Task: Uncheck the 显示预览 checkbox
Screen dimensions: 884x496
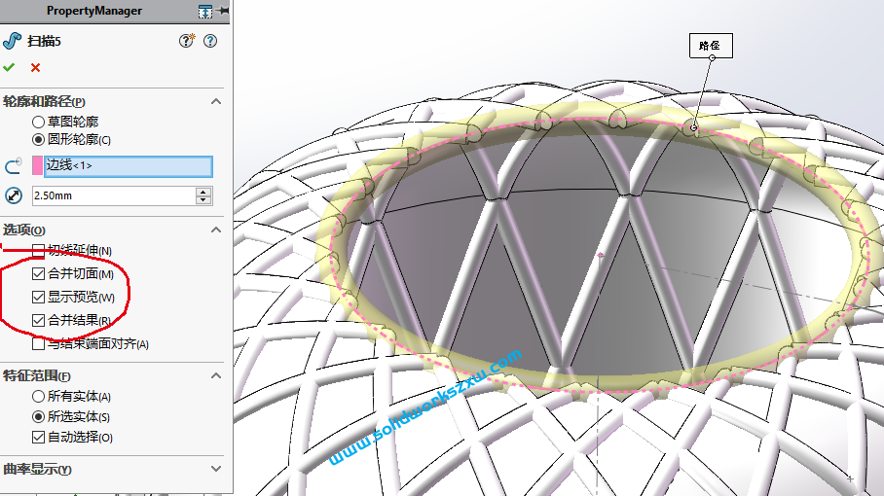Action: 38,297
